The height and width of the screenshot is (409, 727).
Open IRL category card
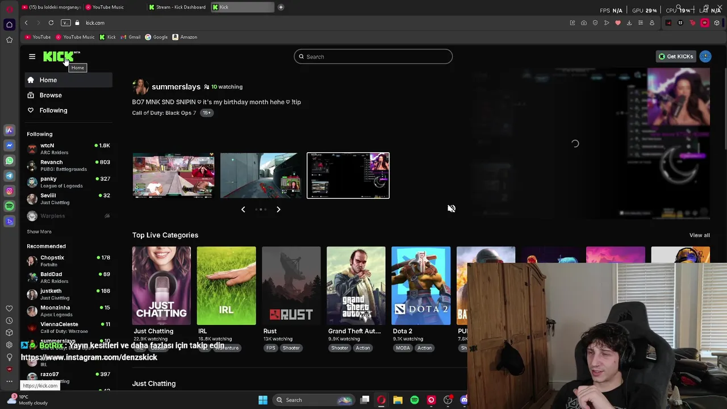(x=226, y=286)
